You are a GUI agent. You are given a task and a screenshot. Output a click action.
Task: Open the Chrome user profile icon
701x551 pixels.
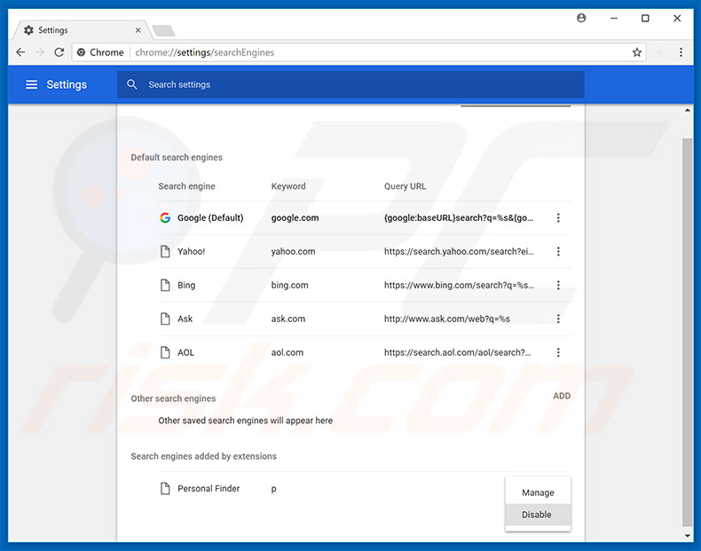pos(581,18)
